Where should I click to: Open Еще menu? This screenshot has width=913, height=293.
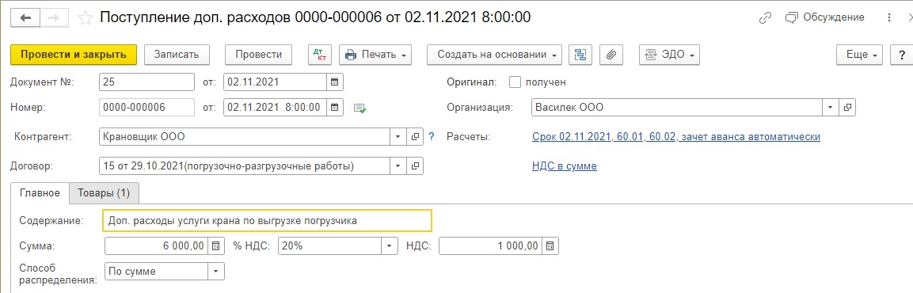click(x=860, y=54)
